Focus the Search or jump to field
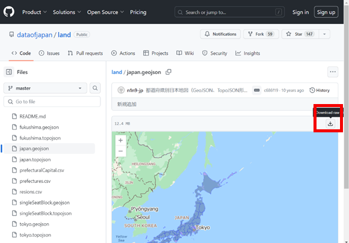The width and height of the screenshot is (349, 243). pyautogui.click(x=229, y=12)
